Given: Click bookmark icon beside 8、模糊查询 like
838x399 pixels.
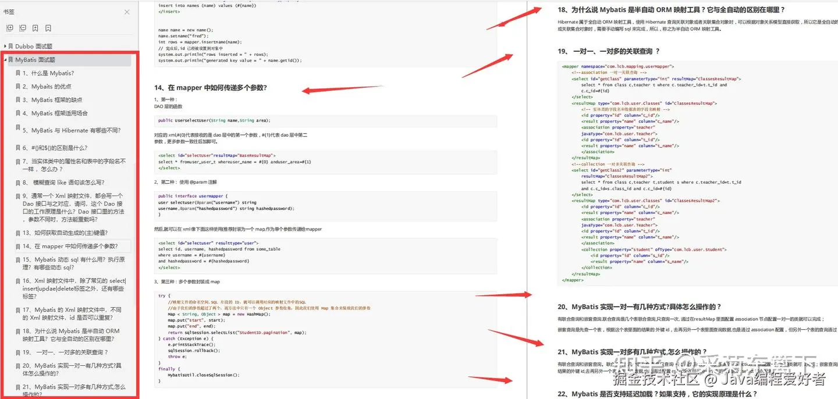Looking at the screenshot, I should 19,183.
